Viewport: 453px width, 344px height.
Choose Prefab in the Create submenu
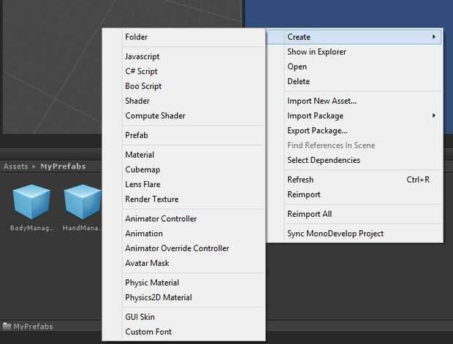point(135,135)
